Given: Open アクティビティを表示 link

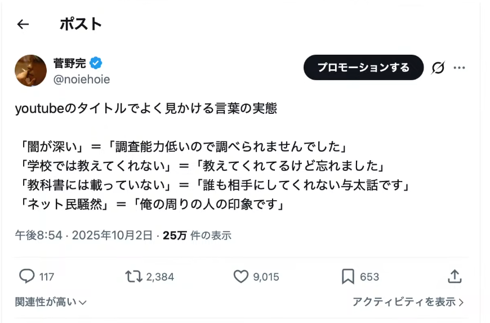Looking at the screenshot, I should (408, 302).
